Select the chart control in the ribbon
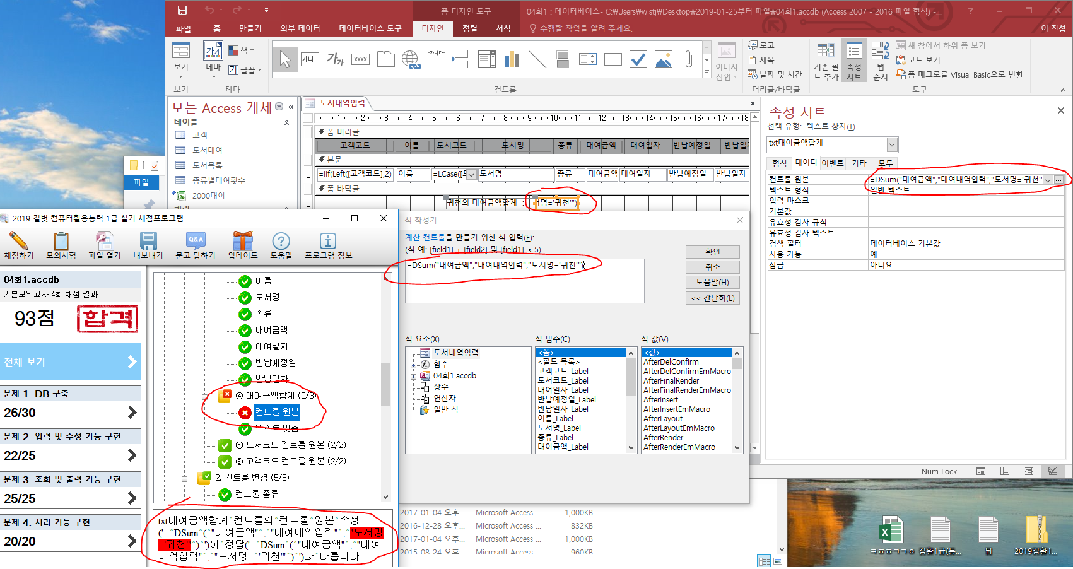This screenshot has width=1073, height=569. [x=512, y=59]
